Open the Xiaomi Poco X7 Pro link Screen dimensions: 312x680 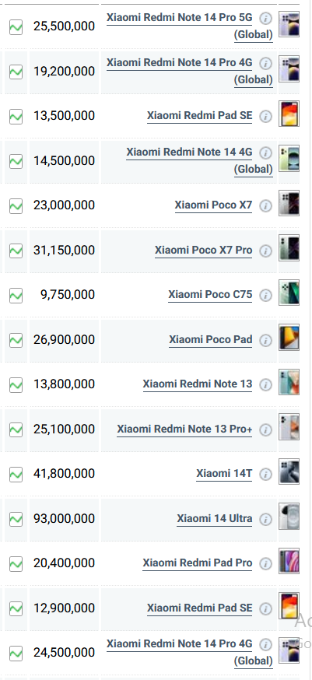point(204,251)
